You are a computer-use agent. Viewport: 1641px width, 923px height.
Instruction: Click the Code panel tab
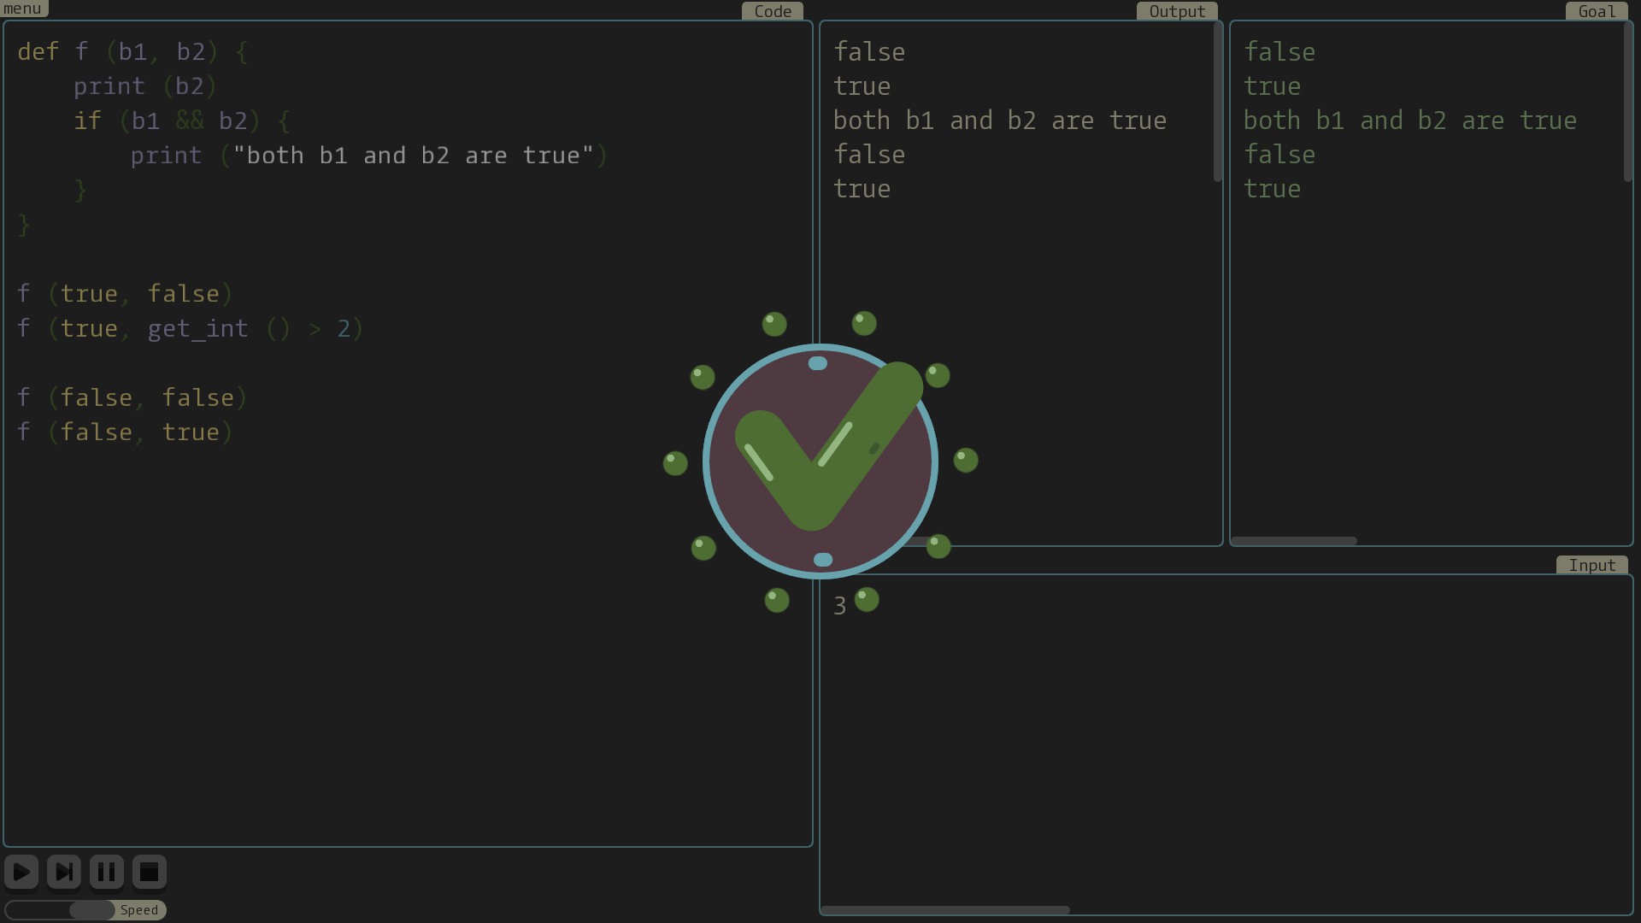(772, 11)
